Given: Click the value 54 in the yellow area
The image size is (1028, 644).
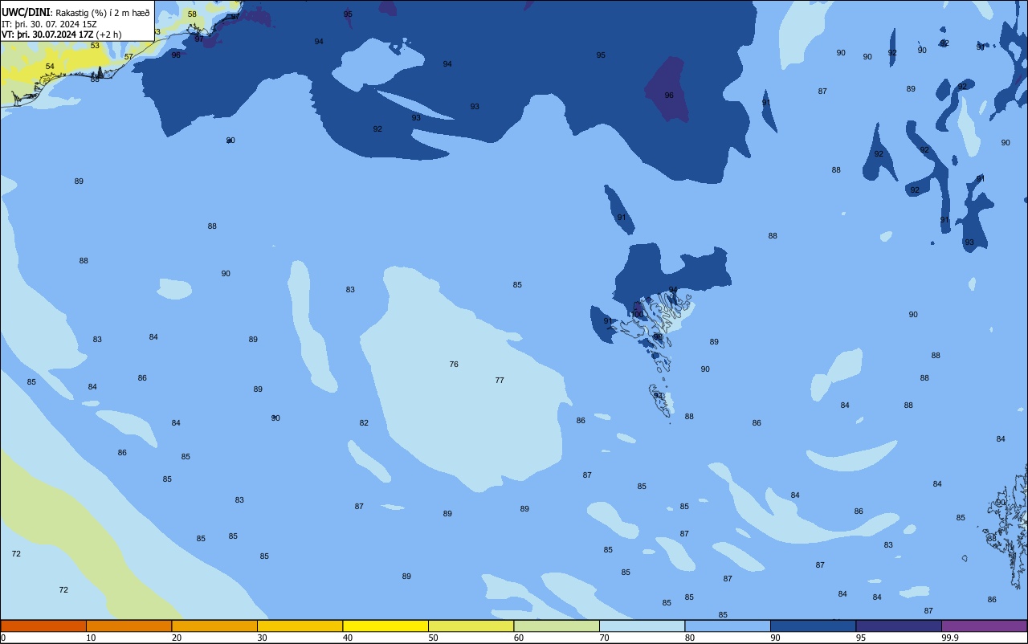Looking at the screenshot, I should tap(50, 67).
